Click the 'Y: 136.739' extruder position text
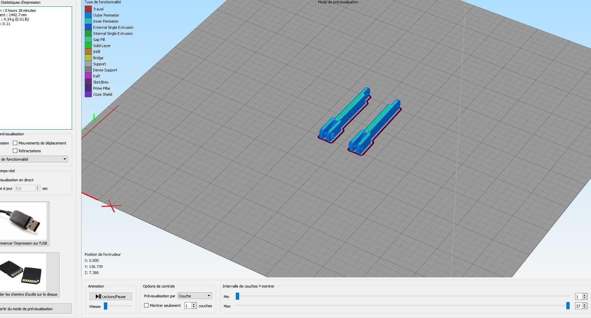Screen dimensions: 591x318 click(94, 267)
